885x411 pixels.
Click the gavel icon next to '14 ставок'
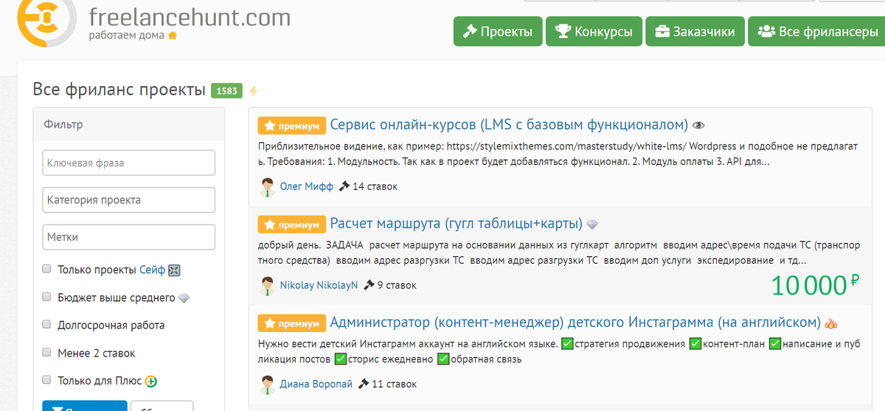(344, 186)
